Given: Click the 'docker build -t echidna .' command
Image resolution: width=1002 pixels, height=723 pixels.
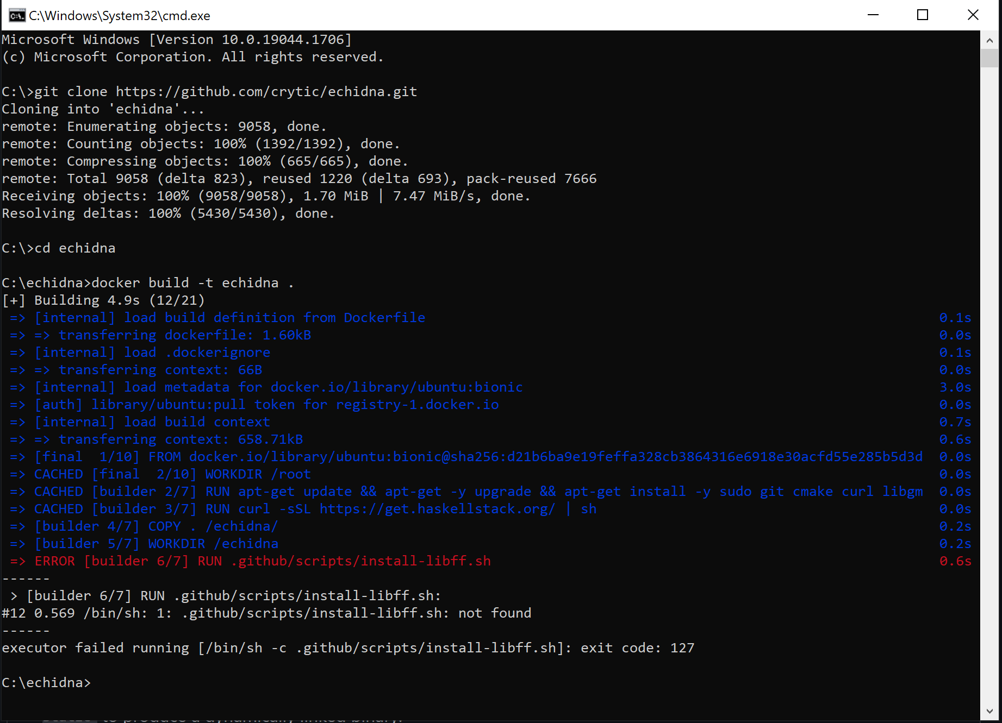Looking at the screenshot, I should click(x=148, y=283).
